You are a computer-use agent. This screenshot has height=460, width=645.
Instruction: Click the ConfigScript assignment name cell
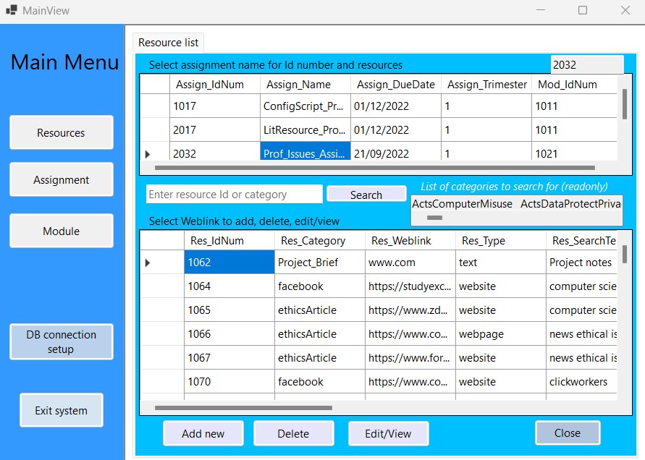(x=305, y=106)
